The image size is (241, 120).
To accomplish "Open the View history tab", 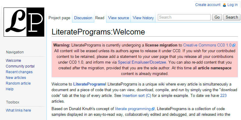I will [143, 18].
